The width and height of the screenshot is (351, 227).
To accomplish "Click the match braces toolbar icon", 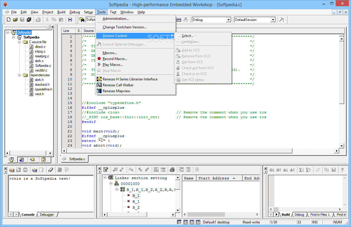I will pos(70,20).
